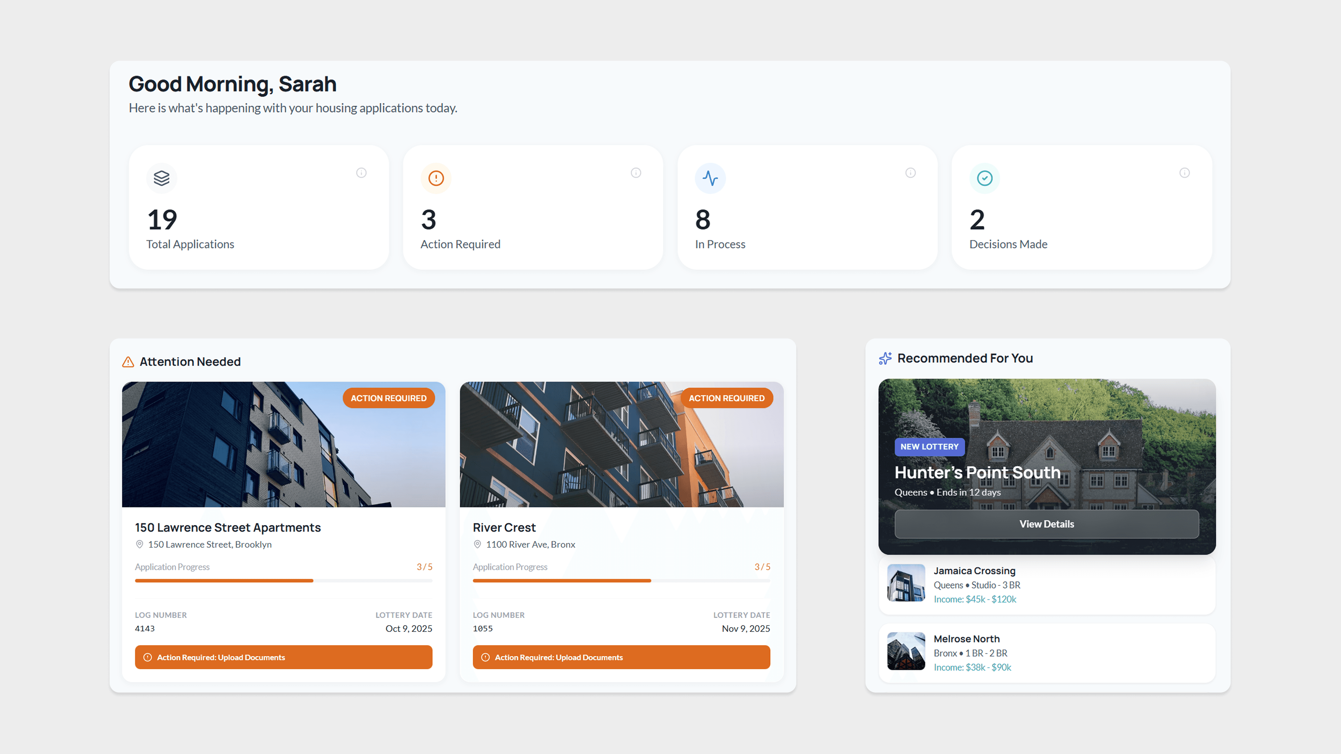Click info icon on Decisions Made card
Screen dimensions: 1341x754
point(1184,173)
